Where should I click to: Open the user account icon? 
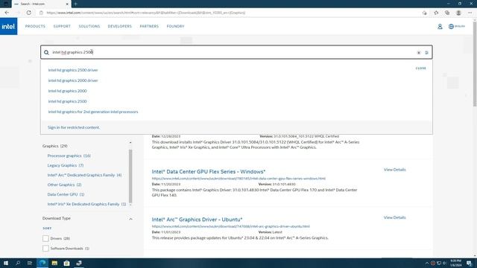(x=440, y=27)
